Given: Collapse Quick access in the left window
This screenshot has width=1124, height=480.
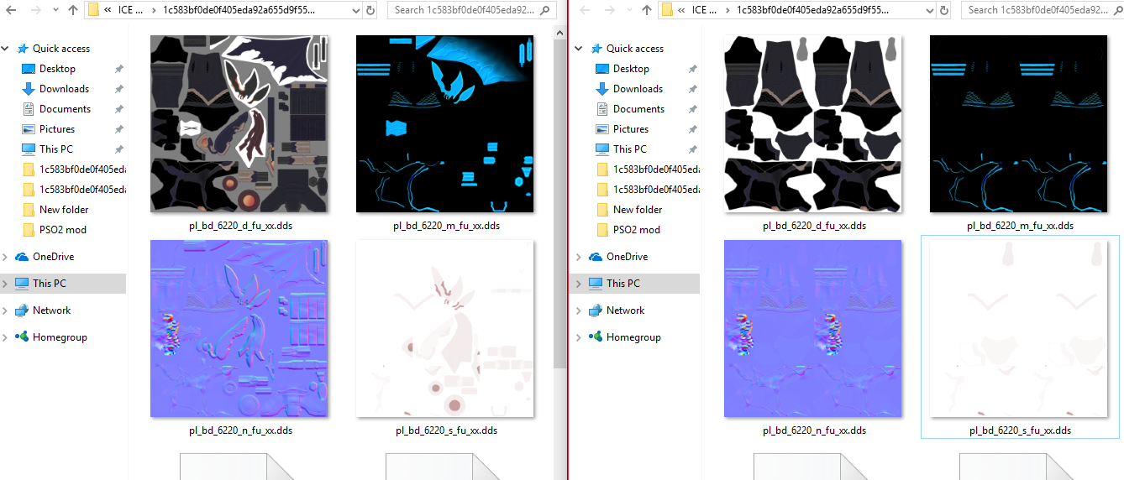Looking at the screenshot, I should tap(7, 49).
